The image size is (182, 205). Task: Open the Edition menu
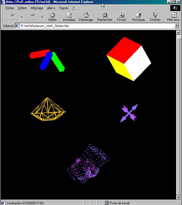(x=22, y=8)
